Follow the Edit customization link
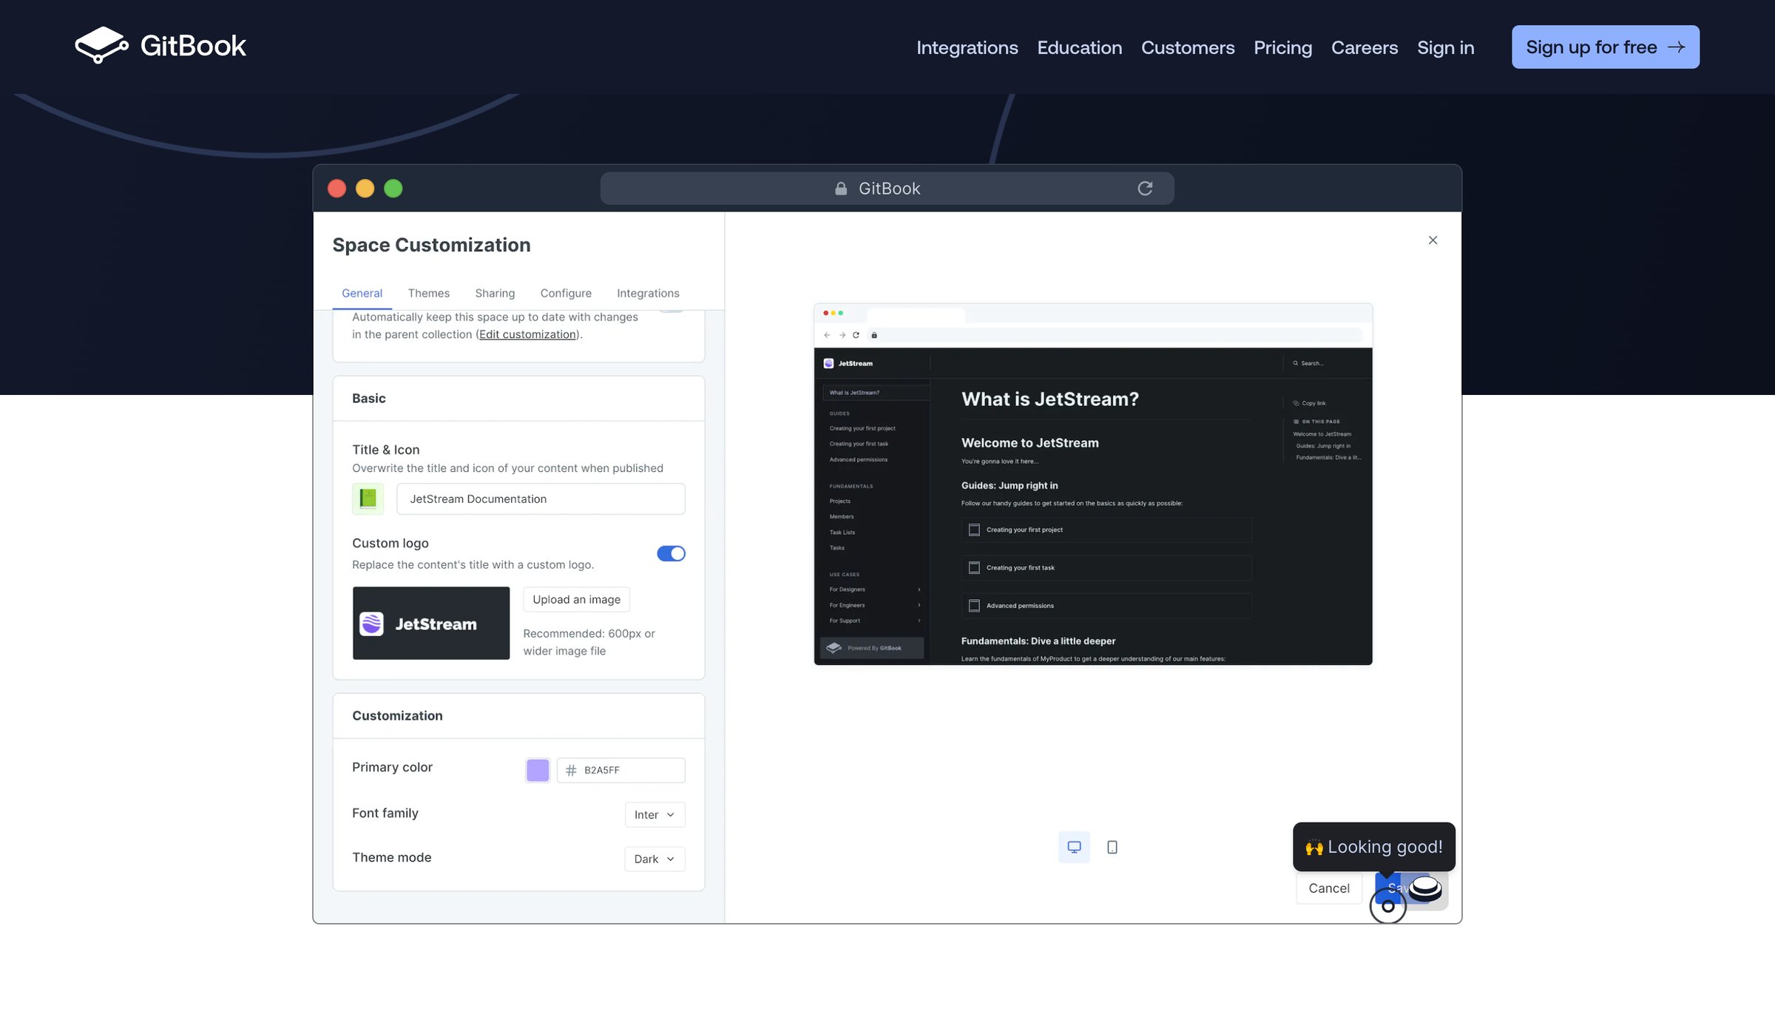Viewport: 1775px width, 1020px height. [x=527, y=334]
